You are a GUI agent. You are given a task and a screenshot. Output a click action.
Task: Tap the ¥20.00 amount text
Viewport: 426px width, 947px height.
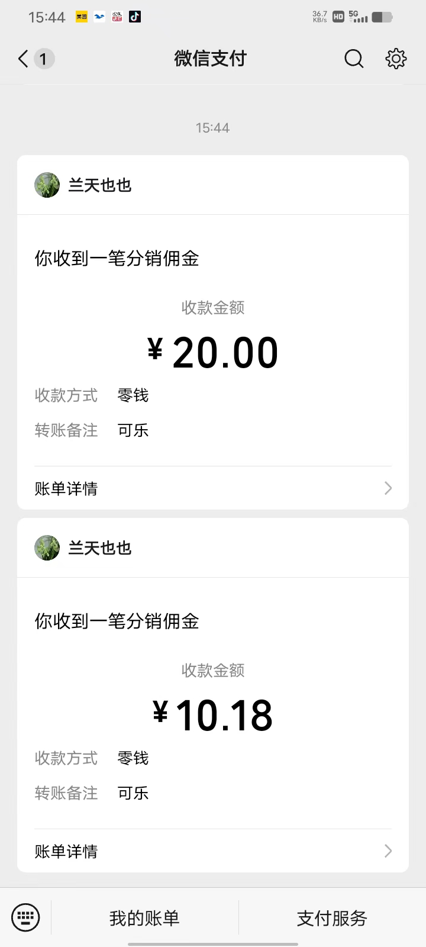[x=213, y=353]
